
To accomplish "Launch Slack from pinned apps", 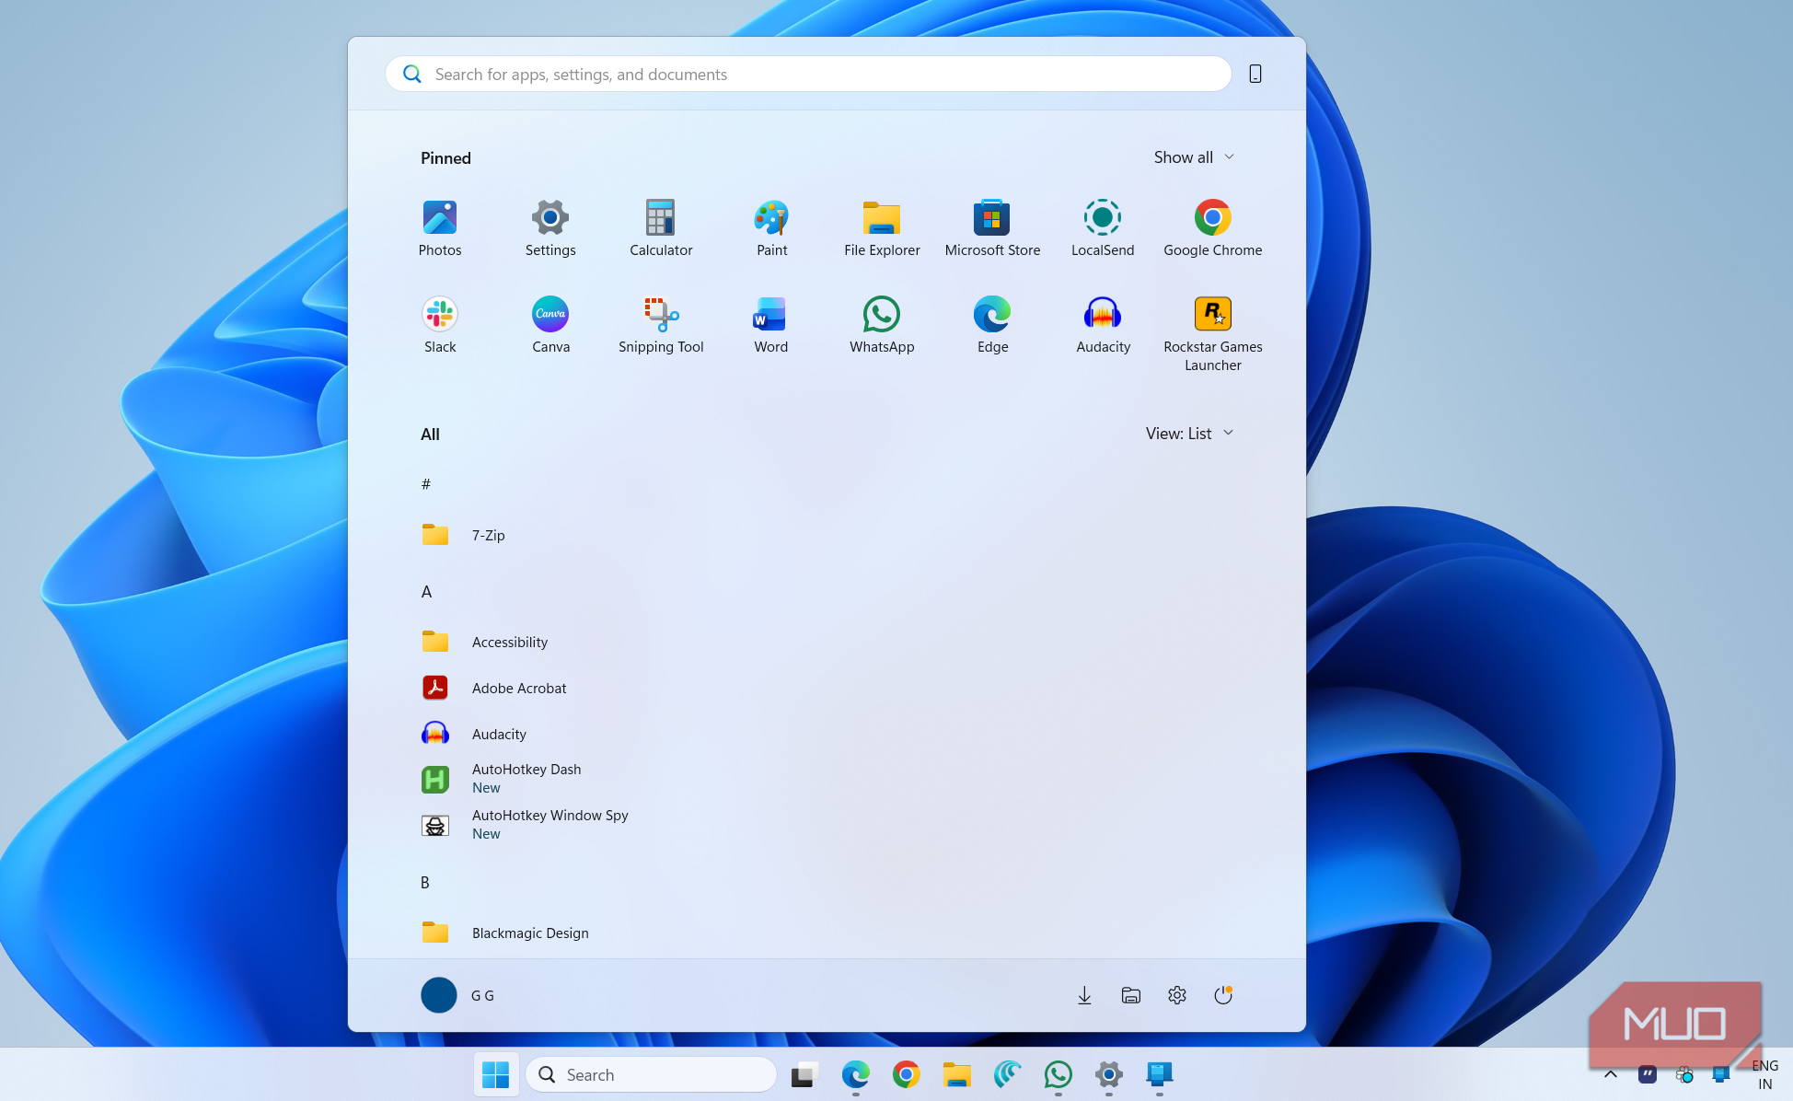I will [440, 325].
